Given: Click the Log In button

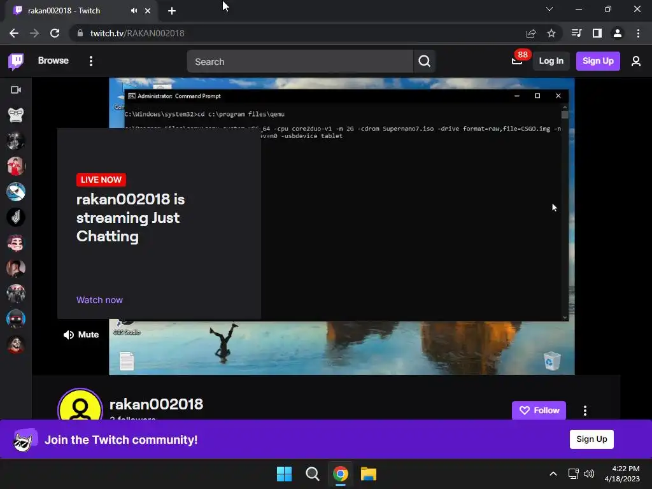Looking at the screenshot, I should pyautogui.click(x=551, y=61).
